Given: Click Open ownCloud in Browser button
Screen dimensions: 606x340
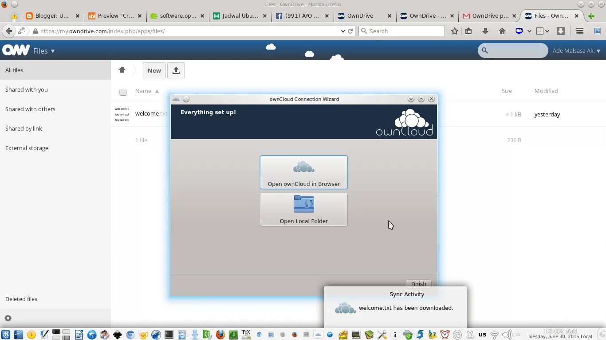Looking at the screenshot, I should coord(304,172).
